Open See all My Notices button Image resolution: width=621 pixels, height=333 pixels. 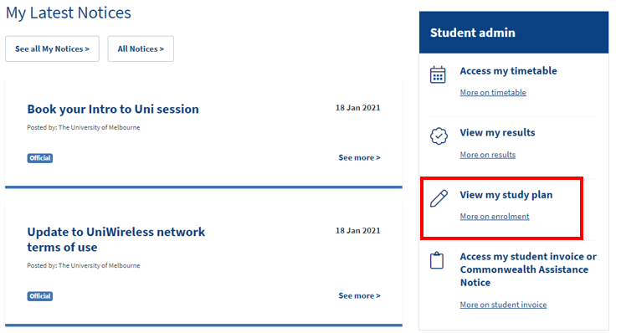[x=52, y=49]
